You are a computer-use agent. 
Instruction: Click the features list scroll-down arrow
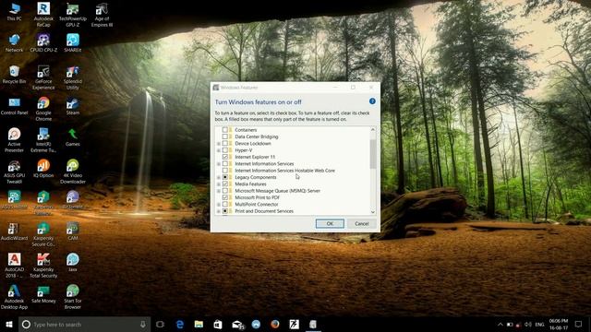tap(373, 211)
